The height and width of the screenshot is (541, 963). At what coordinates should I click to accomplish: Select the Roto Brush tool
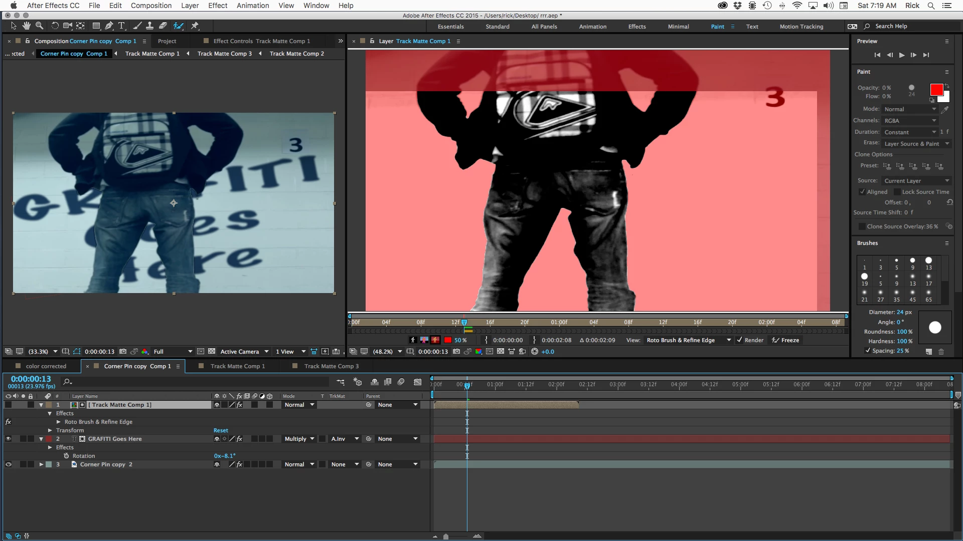tap(178, 26)
